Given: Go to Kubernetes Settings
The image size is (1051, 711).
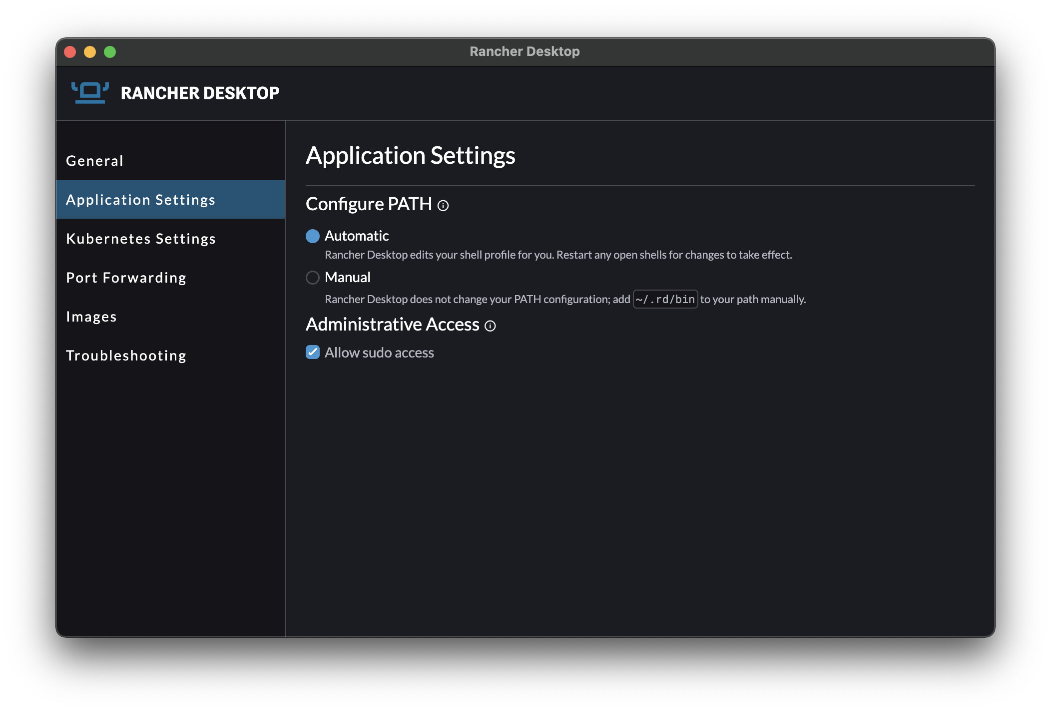Looking at the screenshot, I should pos(141,239).
